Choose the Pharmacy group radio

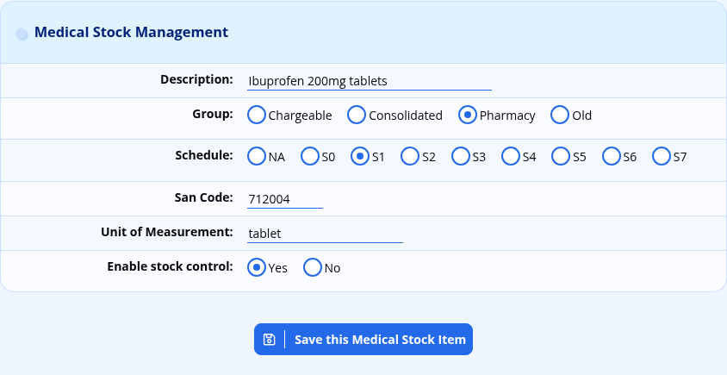tap(468, 115)
